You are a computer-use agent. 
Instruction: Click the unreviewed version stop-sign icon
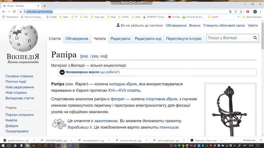coord(62,72)
